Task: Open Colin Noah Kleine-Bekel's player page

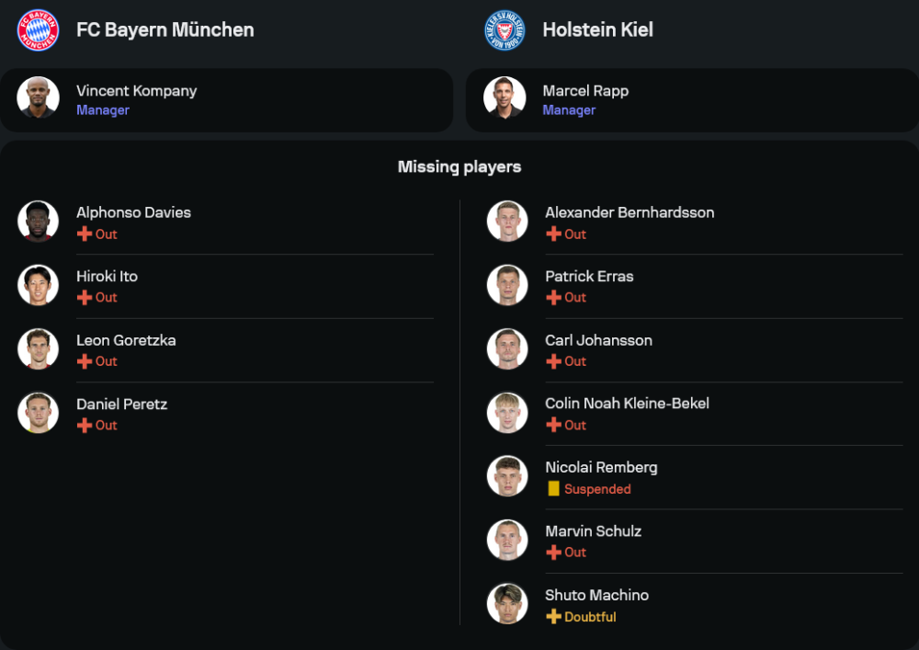Action: pos(627,404)
